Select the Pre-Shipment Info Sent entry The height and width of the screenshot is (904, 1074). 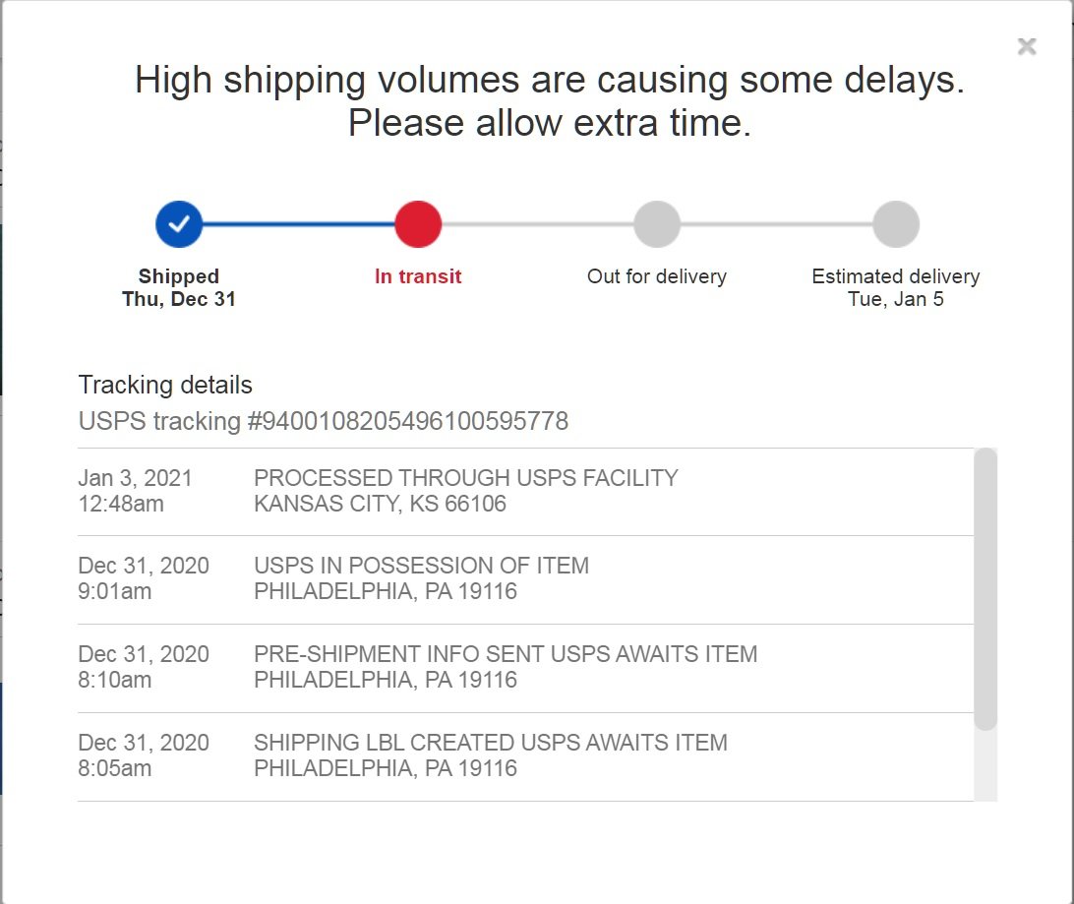525,668
